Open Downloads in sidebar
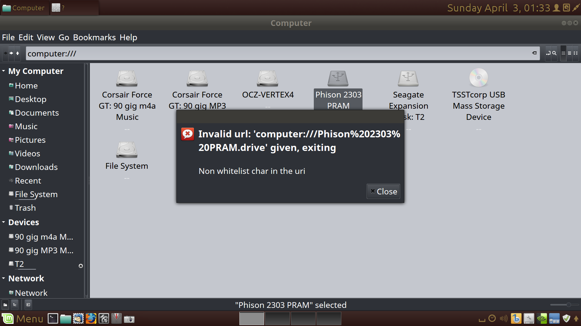The width and height of the screenshot is (581, 326). [x=36, y=167]
